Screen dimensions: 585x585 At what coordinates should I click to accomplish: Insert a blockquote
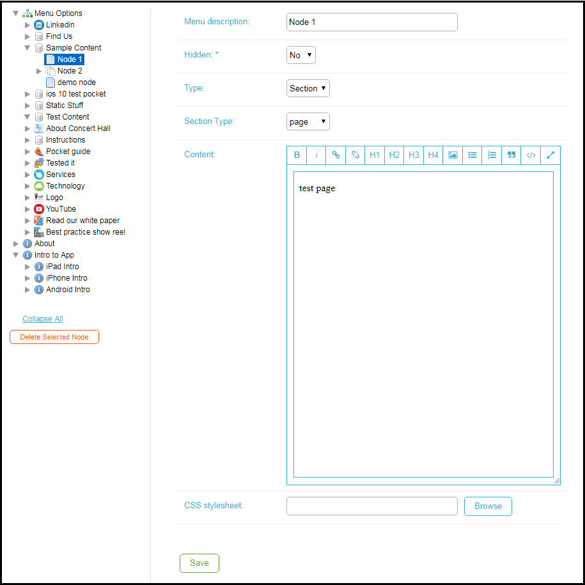click(x=511, y=155)
